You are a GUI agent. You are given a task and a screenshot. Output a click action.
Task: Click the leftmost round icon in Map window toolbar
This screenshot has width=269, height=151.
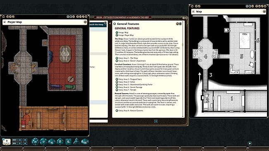point(192,6)
